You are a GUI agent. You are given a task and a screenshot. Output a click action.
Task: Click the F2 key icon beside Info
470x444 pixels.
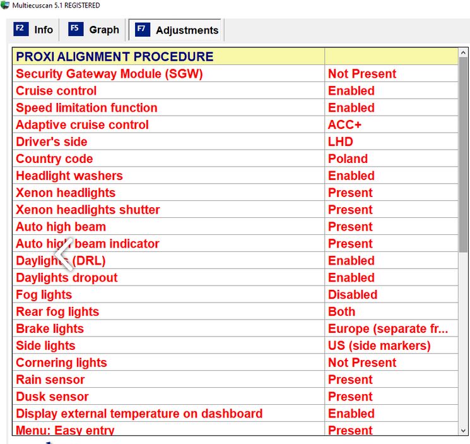(20, 29)
